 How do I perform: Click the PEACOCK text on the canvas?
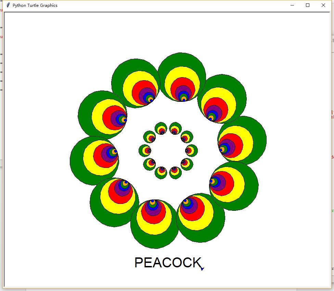click(168, 263)
